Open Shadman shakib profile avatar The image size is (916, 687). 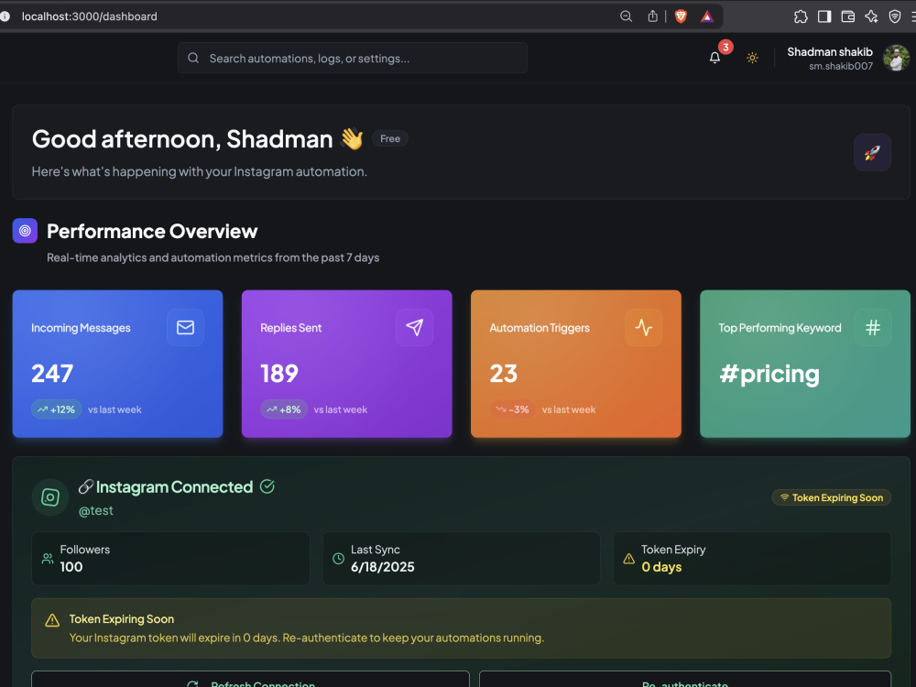pos(896,58)
